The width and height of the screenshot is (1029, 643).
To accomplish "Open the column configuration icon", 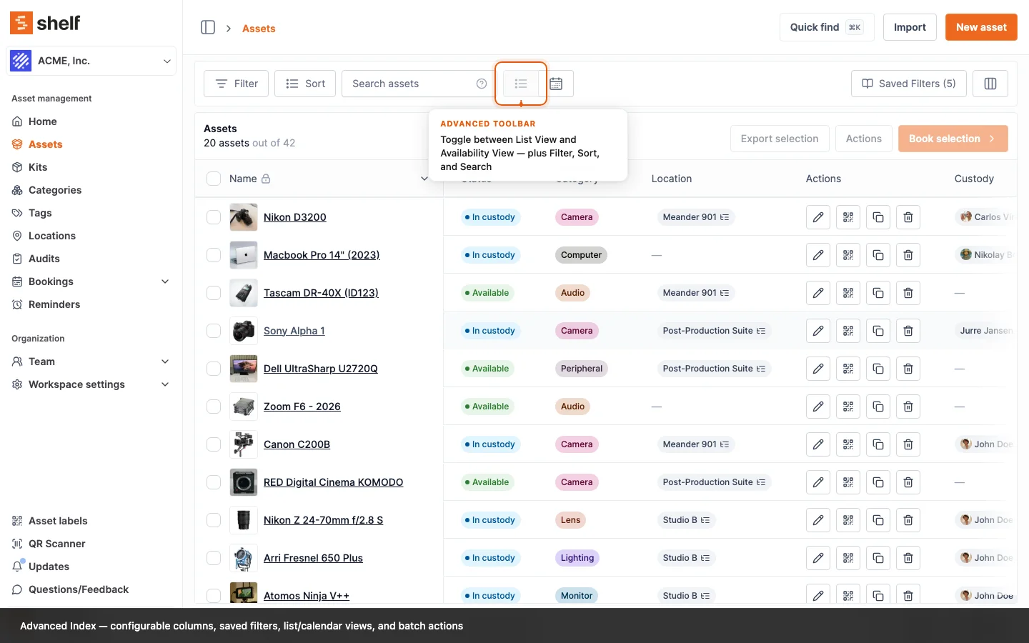I will pos(990,84).
